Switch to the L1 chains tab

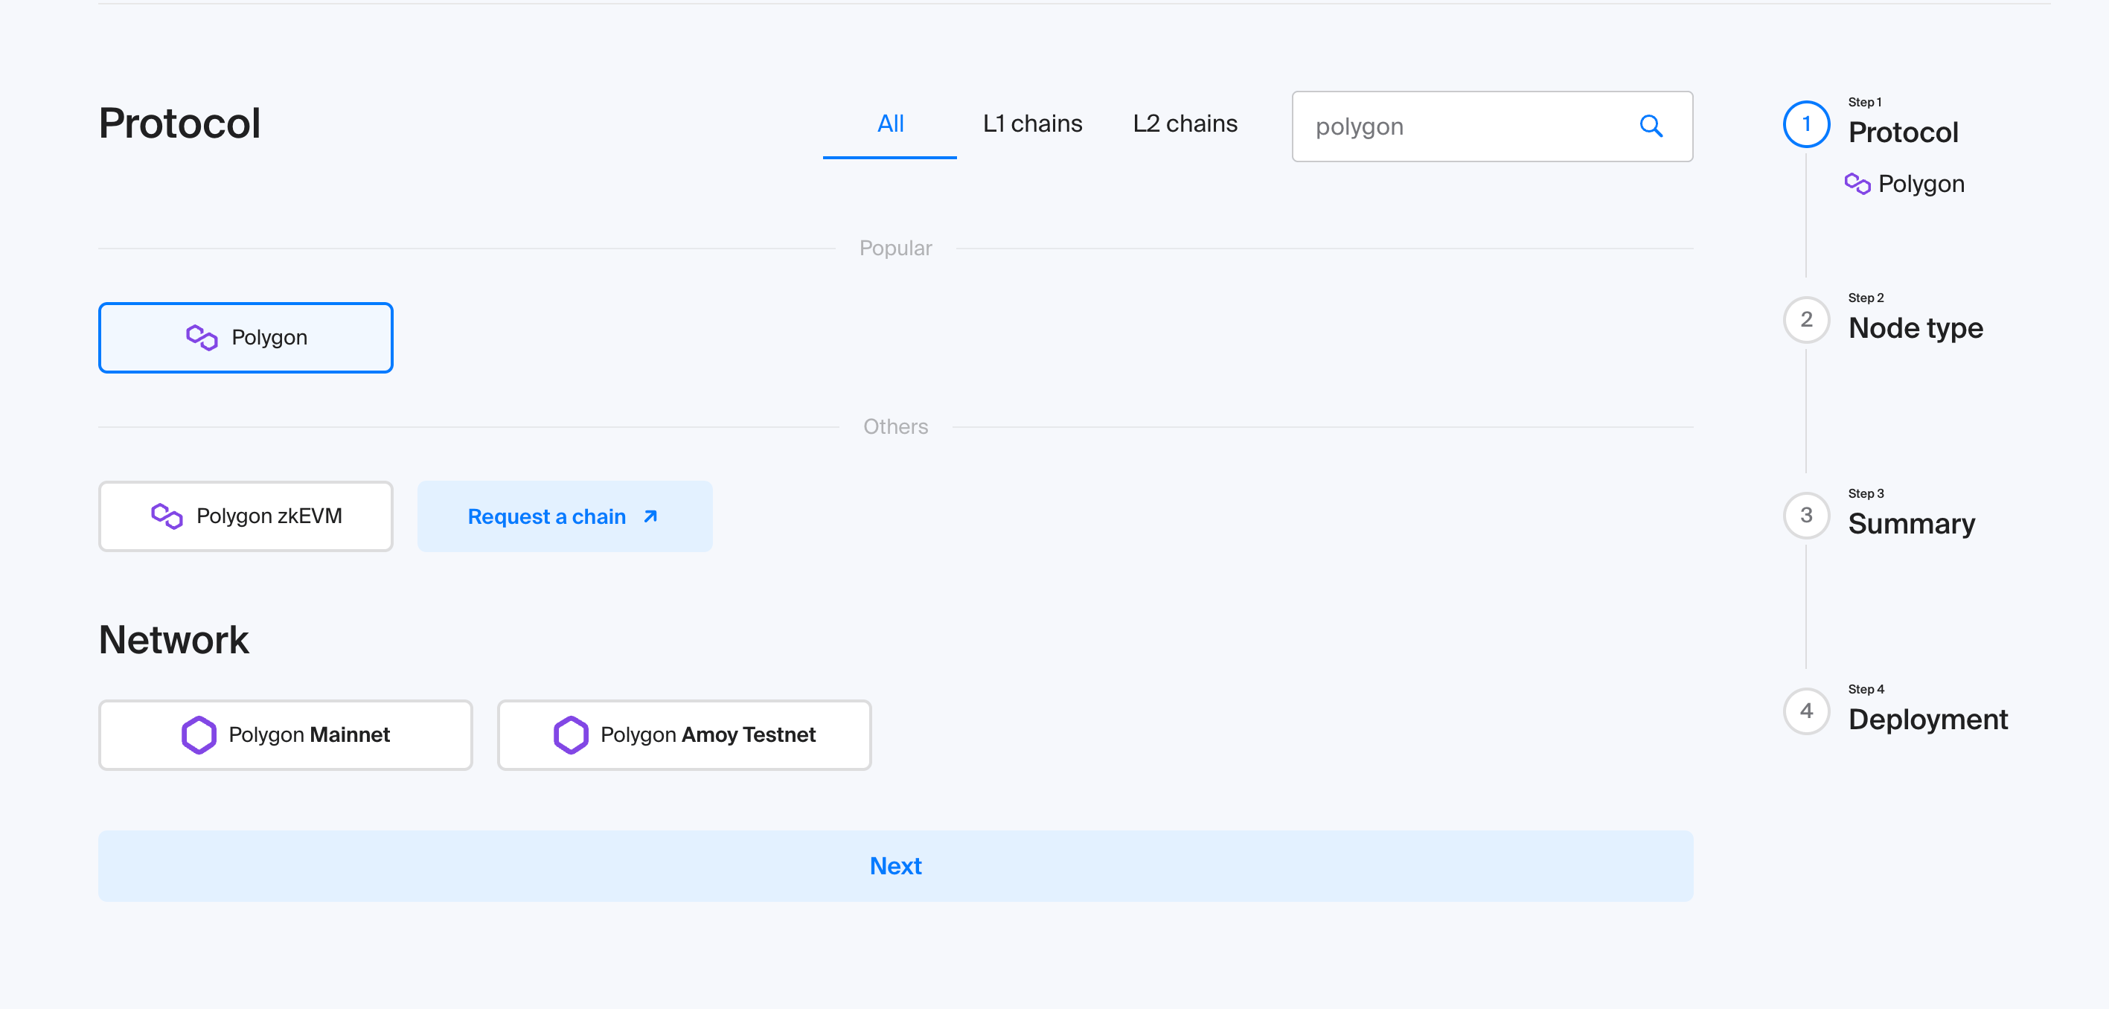1031,124
